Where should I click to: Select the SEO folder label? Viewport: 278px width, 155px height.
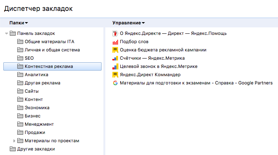click(29, 58)
